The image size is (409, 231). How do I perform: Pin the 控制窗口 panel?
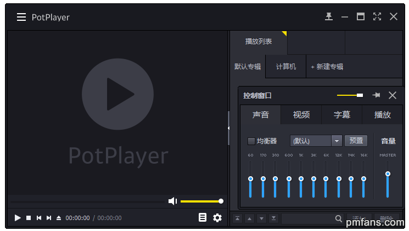coord(376,95)
